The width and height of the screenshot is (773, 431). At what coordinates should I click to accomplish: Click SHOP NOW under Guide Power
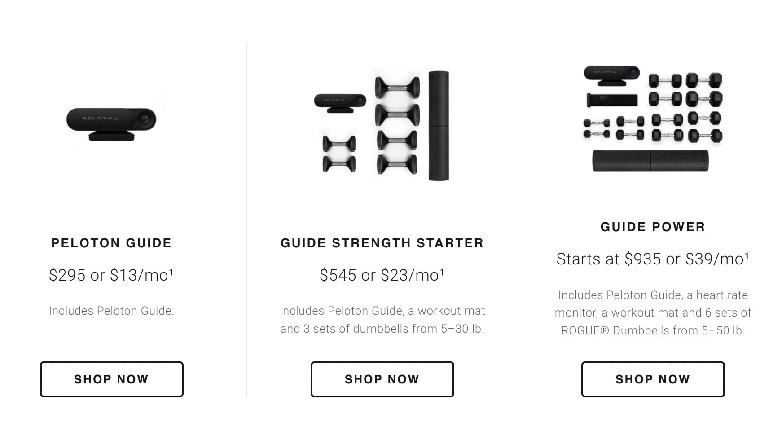[653, 379]
